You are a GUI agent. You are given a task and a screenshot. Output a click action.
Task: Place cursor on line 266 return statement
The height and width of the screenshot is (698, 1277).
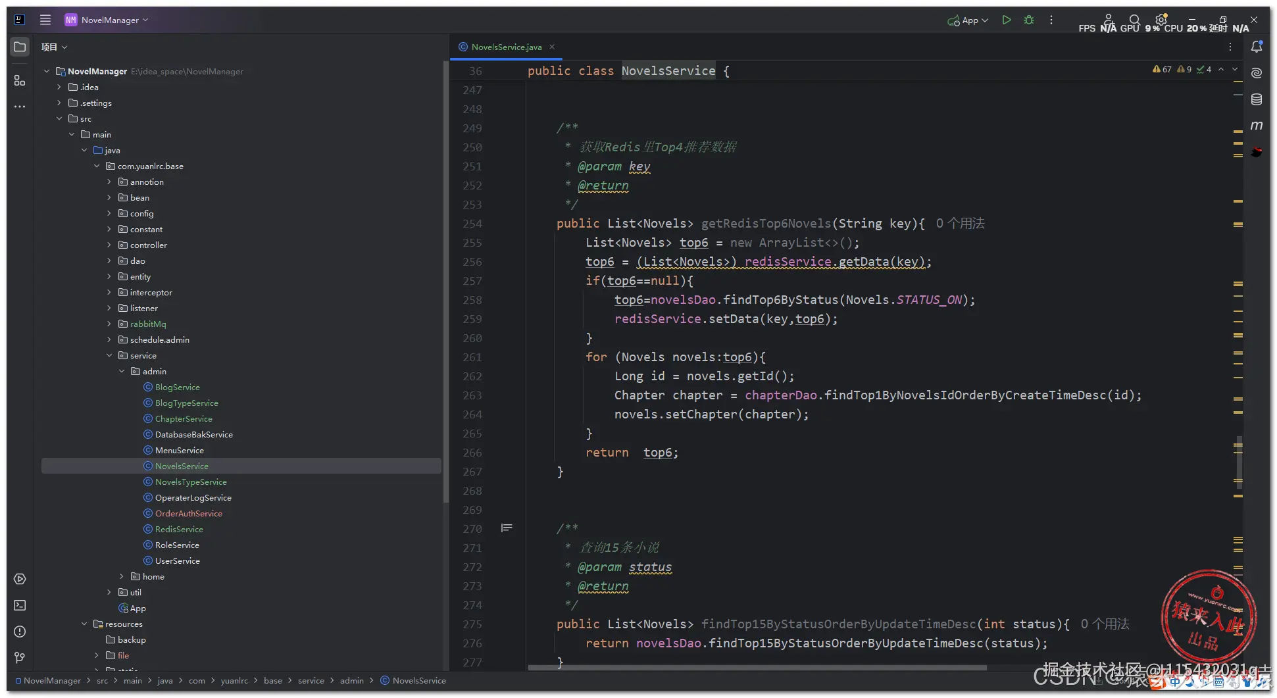coord(632,453)
